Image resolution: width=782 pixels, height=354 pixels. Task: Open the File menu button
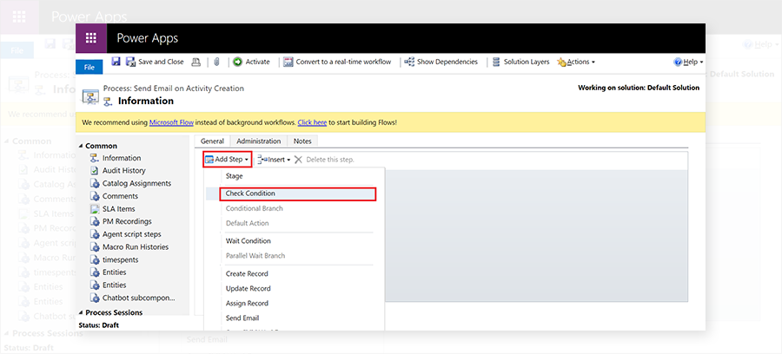89,67
